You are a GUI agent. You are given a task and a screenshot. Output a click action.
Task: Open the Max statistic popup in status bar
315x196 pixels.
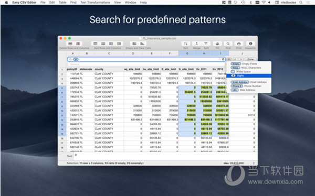[x=254, y=164]
